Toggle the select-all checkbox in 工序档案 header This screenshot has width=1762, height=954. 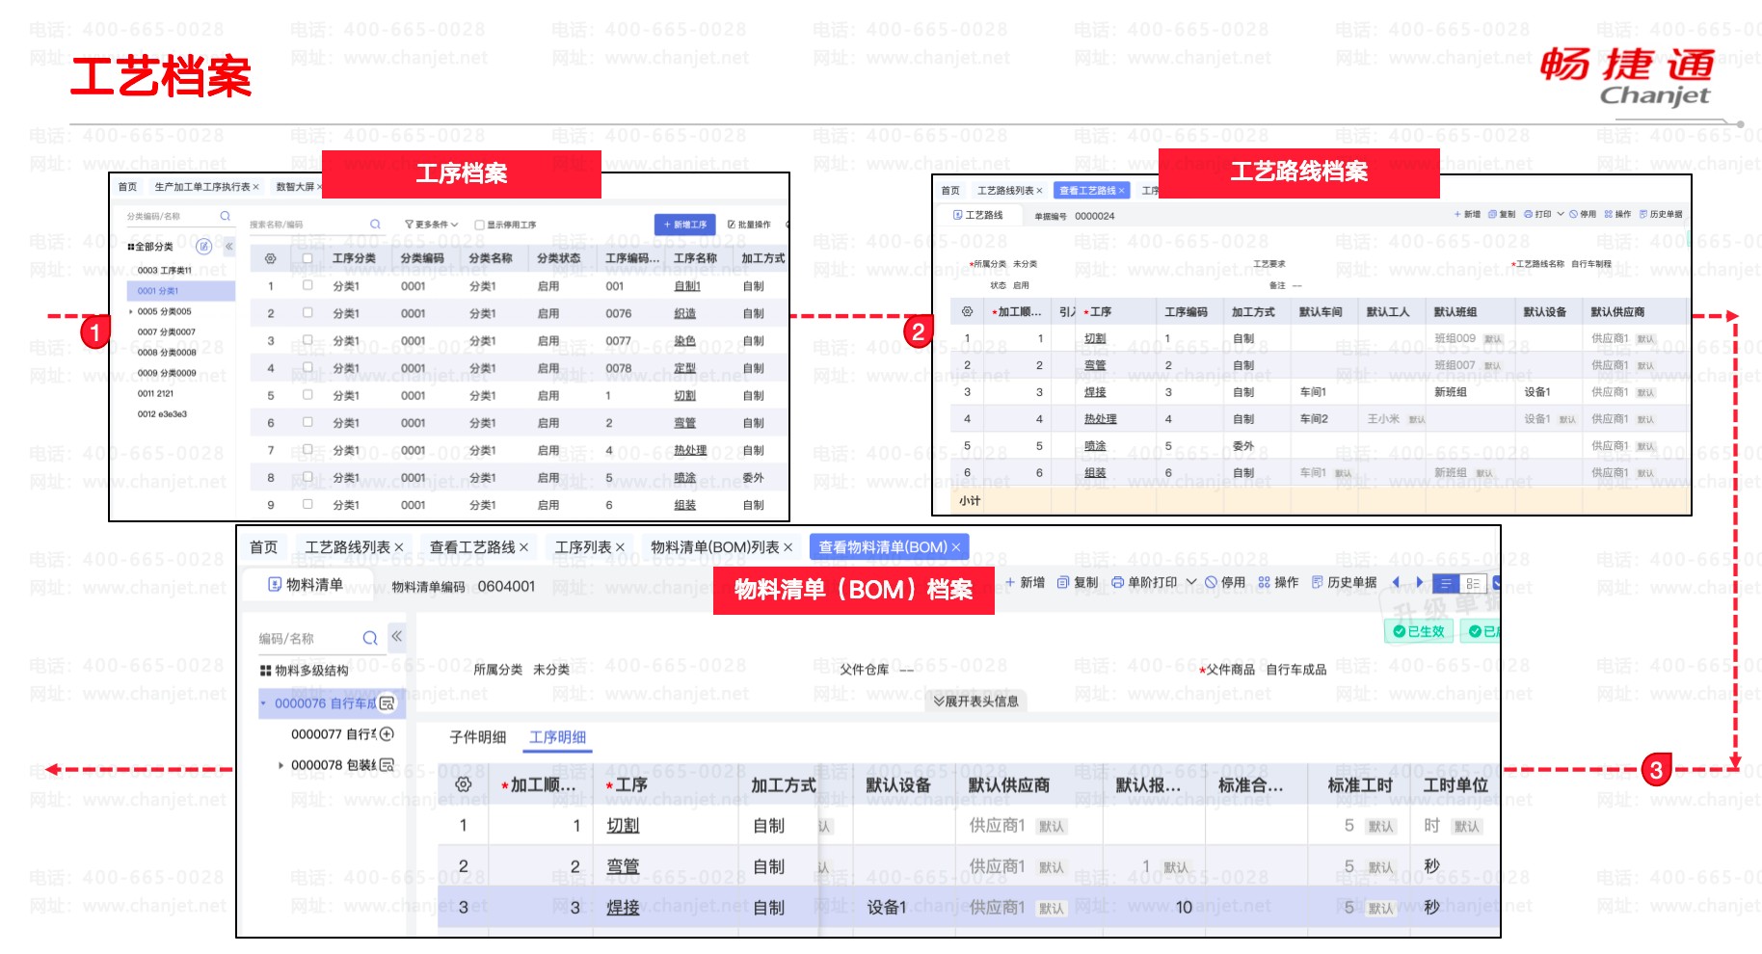[x=307, y=258]
